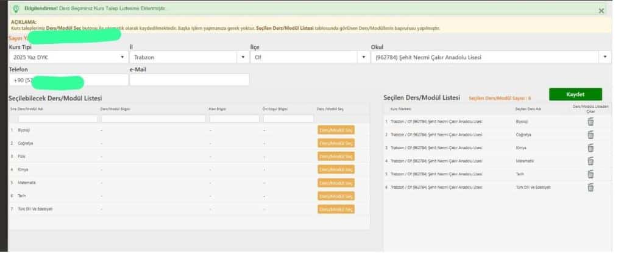
Task: Click the info lightbulb icon in banner
Action: point(15,9)
